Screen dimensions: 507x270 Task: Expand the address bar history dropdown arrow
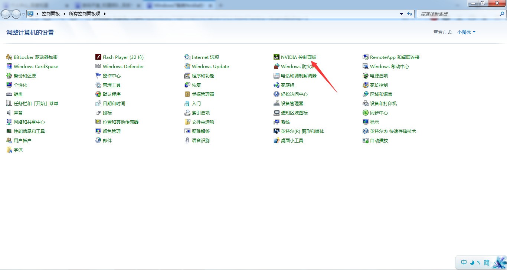[x=402, y=14]
